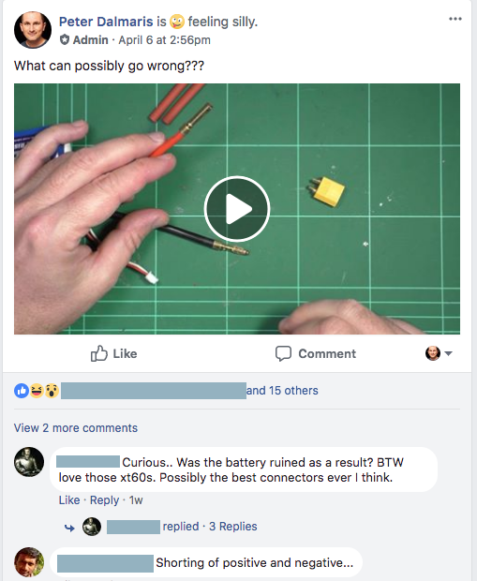This screenshot has width=477, height=581.
Task: Click the April 6 at 2:56pm timestamp
Action: 164,39
